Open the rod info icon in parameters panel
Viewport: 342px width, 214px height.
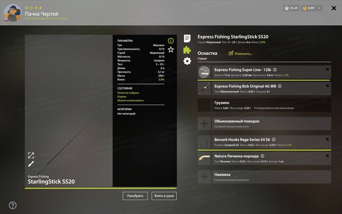click(171, 41)
